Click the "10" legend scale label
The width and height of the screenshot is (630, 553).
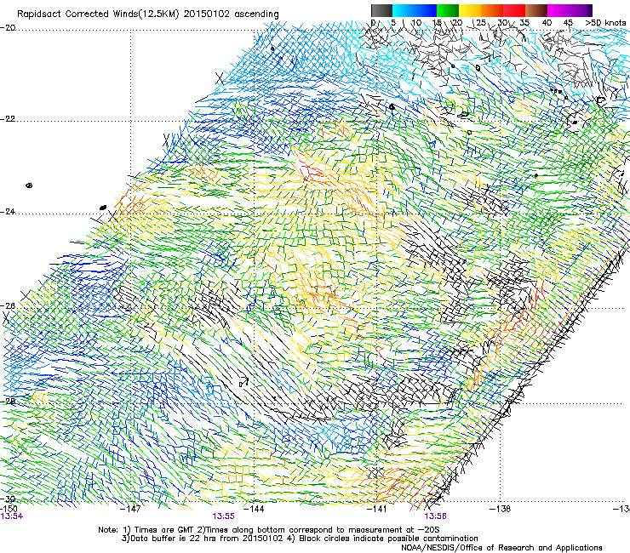pos(416,23)
